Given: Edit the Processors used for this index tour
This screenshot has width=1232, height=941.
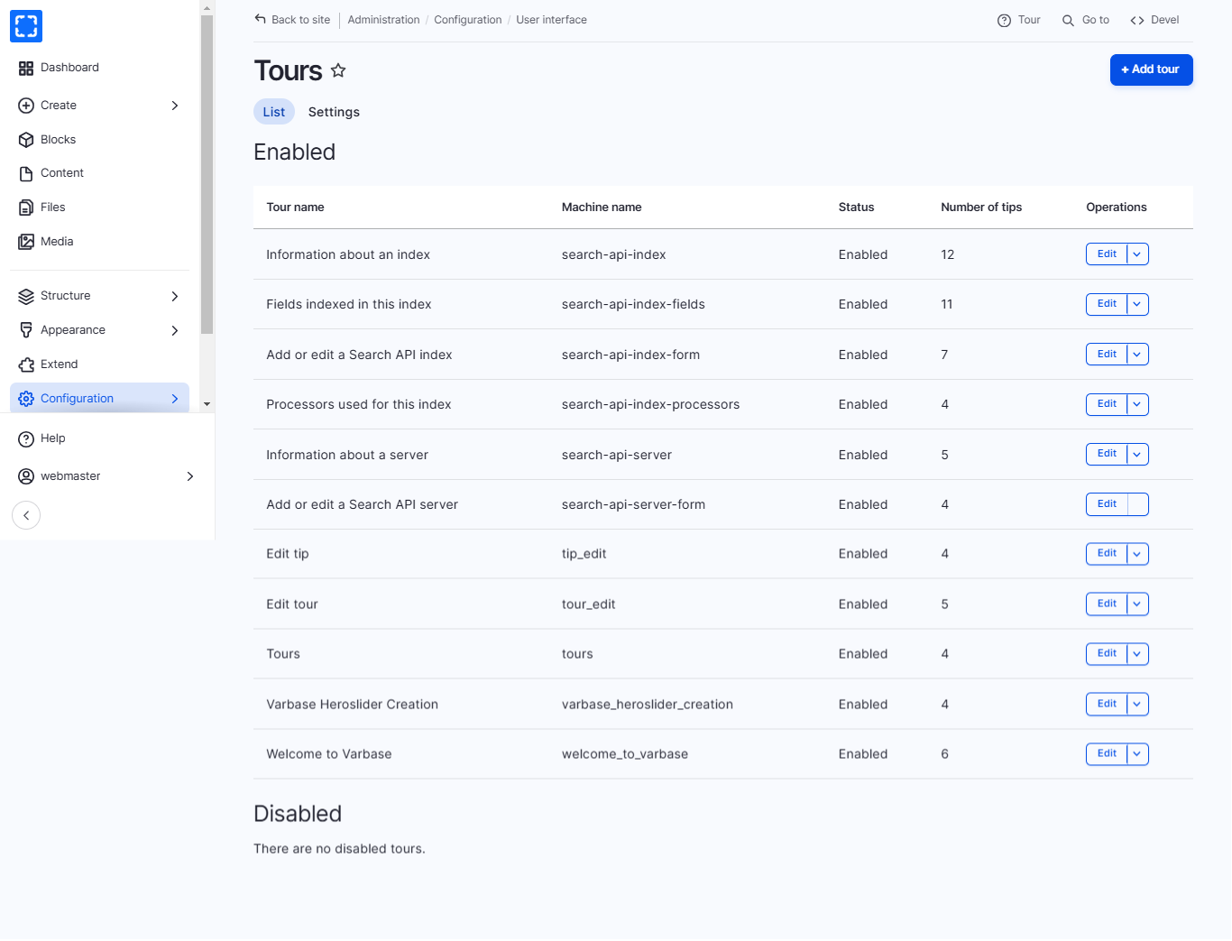Looking at the screenshot, I should click(x=1107, y=404).
